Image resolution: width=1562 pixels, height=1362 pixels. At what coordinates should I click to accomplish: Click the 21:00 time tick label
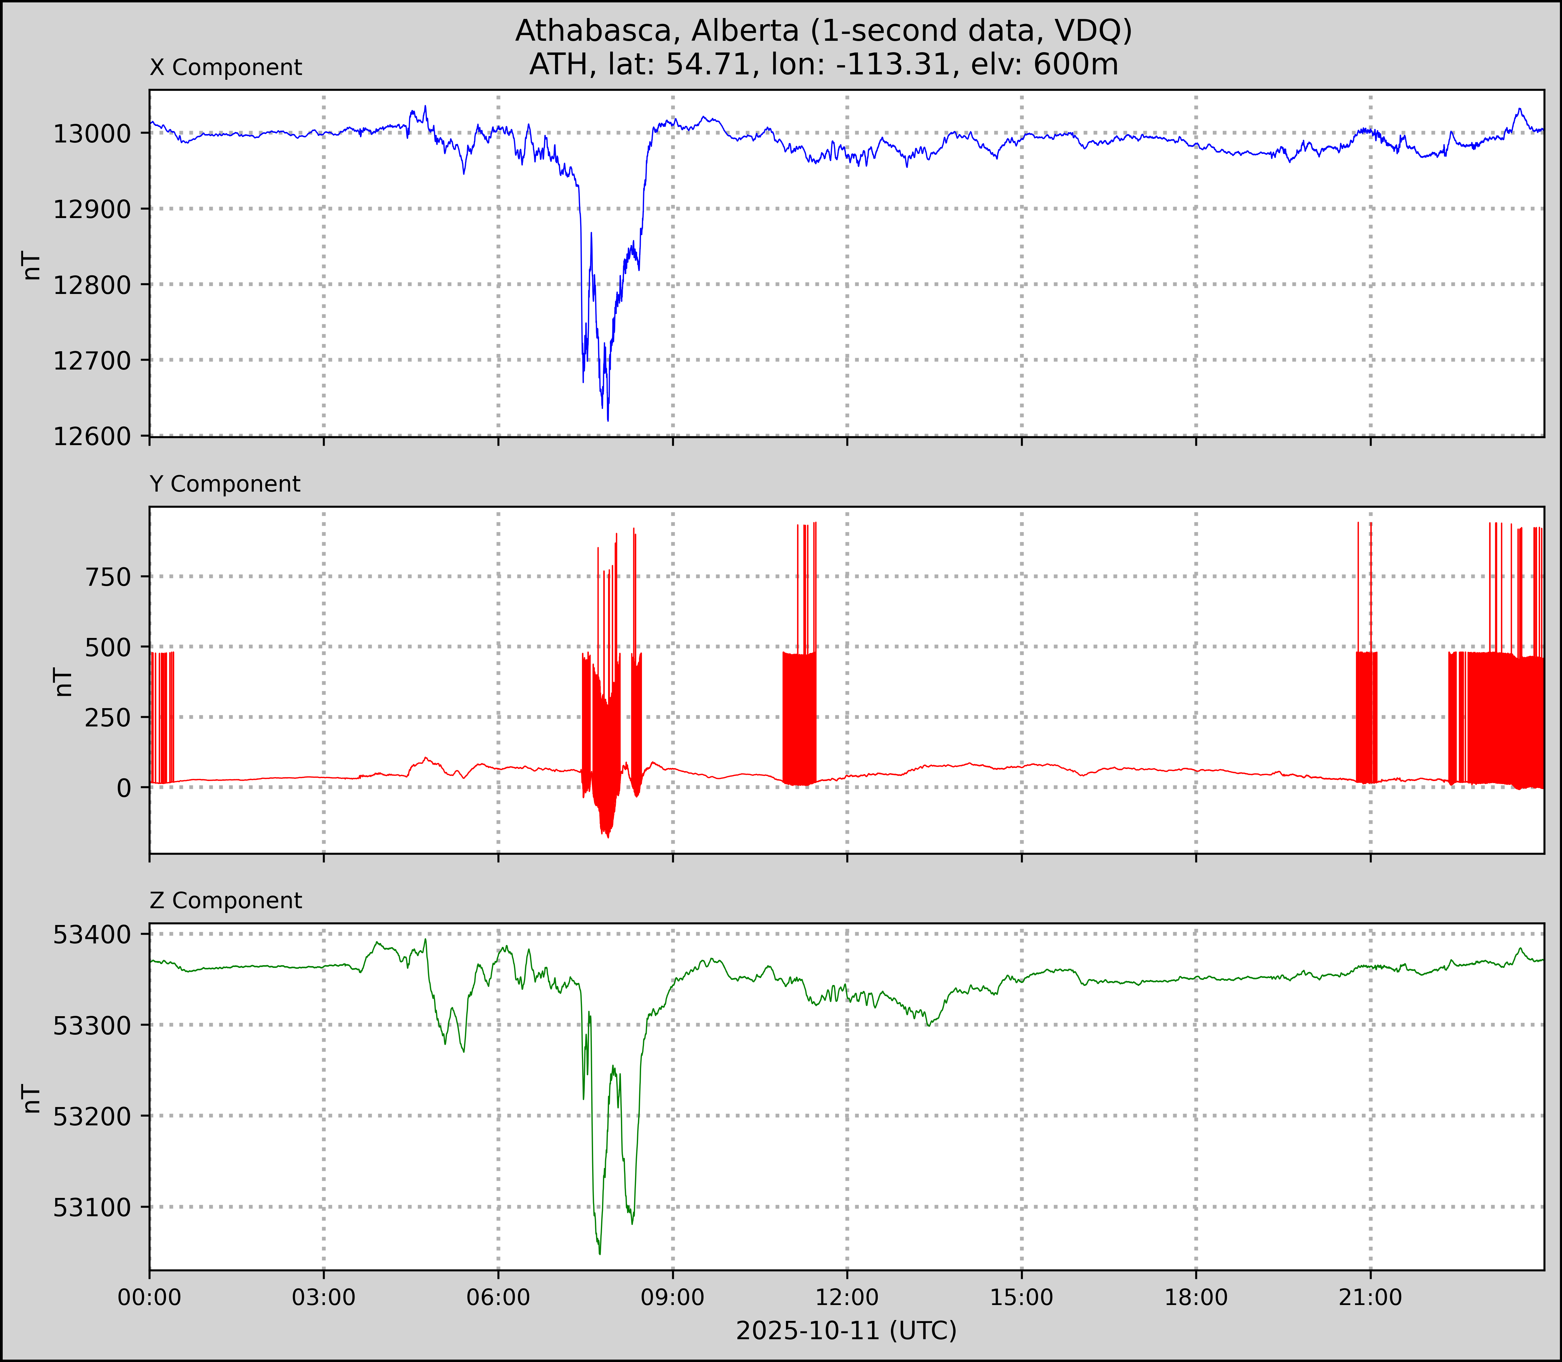click(x=1370, y=1298)
